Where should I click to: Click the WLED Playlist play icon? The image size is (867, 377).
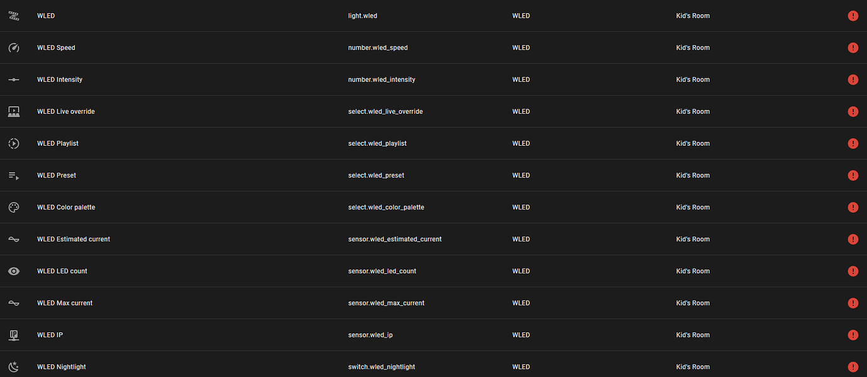14,144
